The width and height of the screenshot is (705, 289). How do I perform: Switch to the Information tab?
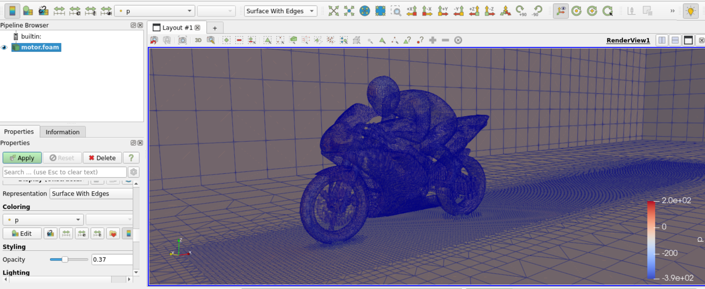[x=63, y=132]
